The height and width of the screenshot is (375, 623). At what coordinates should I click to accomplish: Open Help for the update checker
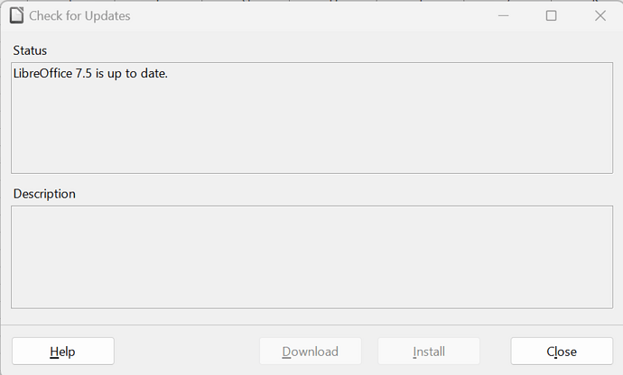(x=63, y=352)
